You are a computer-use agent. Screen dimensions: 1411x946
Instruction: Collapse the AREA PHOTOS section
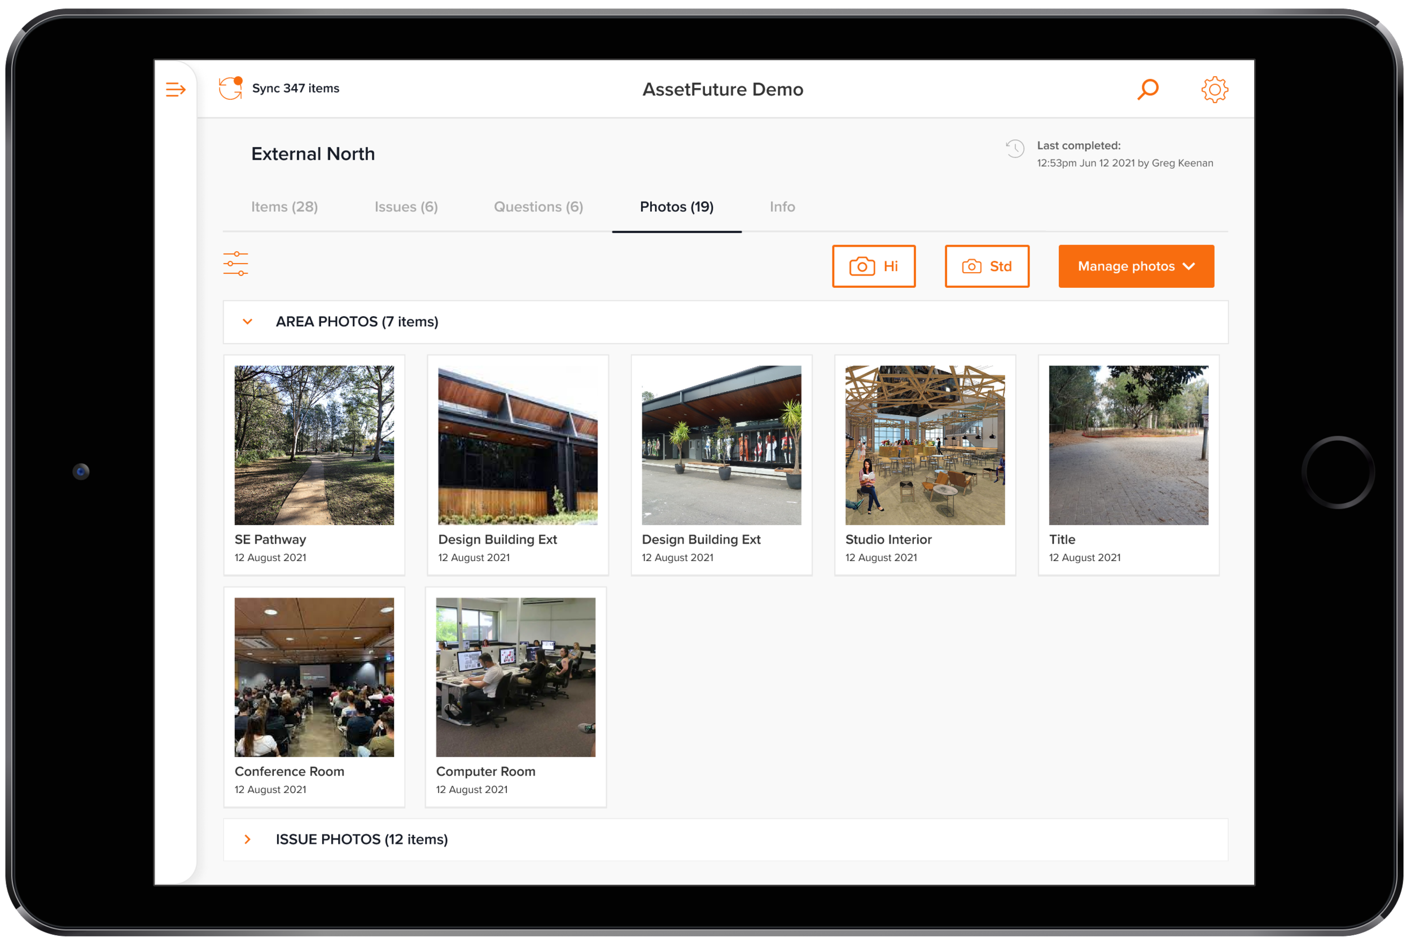click(247, 322)
